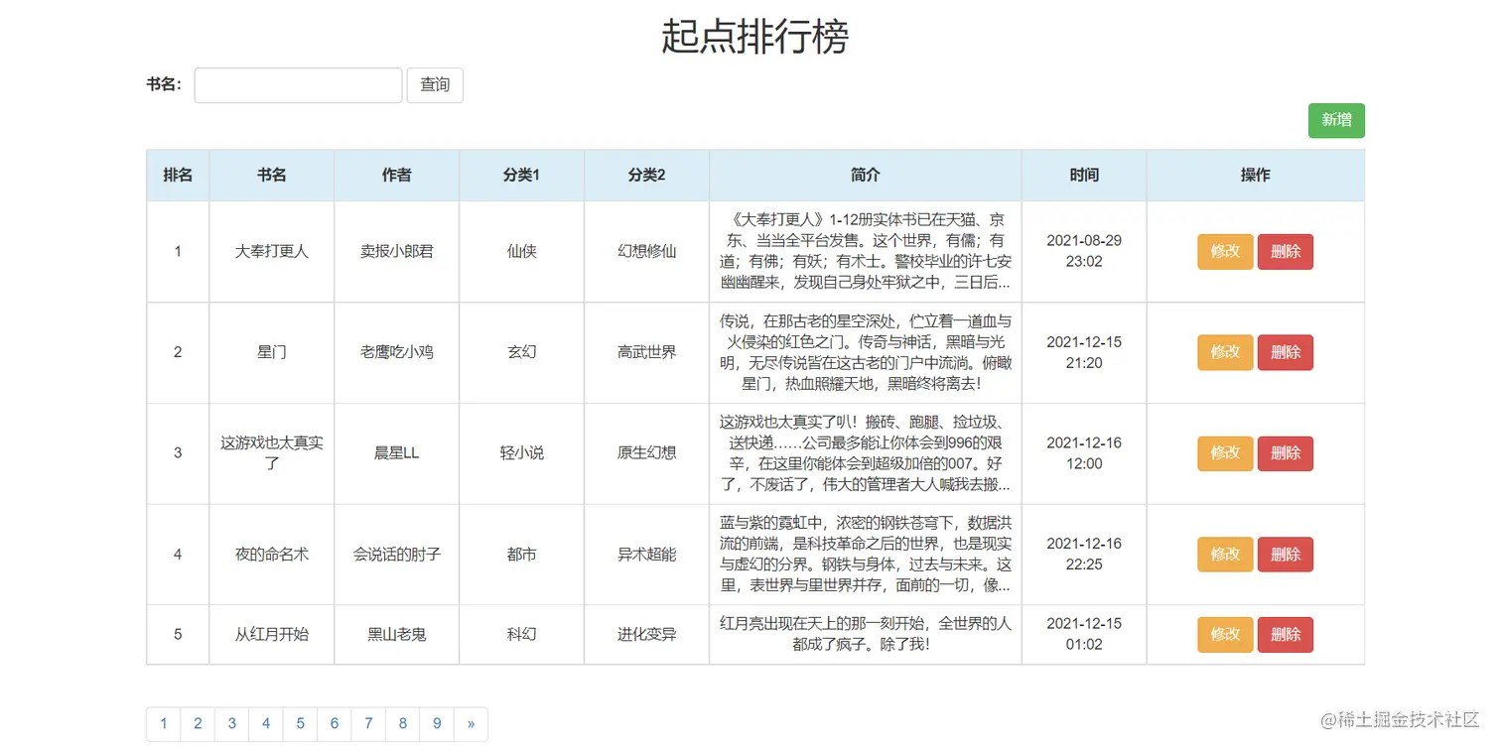Click the 幻想修仙 subcategory cell
Screen dimensions: 1501x751
(x=647, y=252)
